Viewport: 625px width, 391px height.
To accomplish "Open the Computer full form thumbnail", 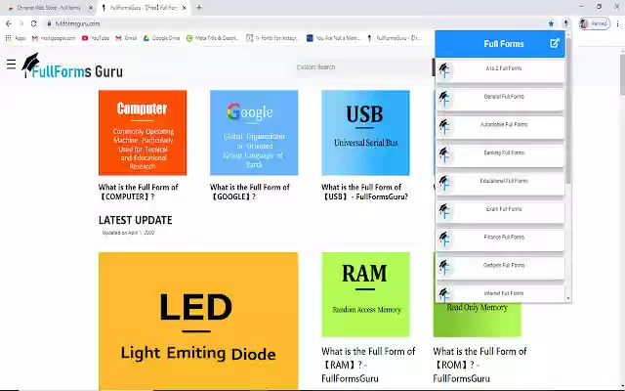I will pos(143,133).
